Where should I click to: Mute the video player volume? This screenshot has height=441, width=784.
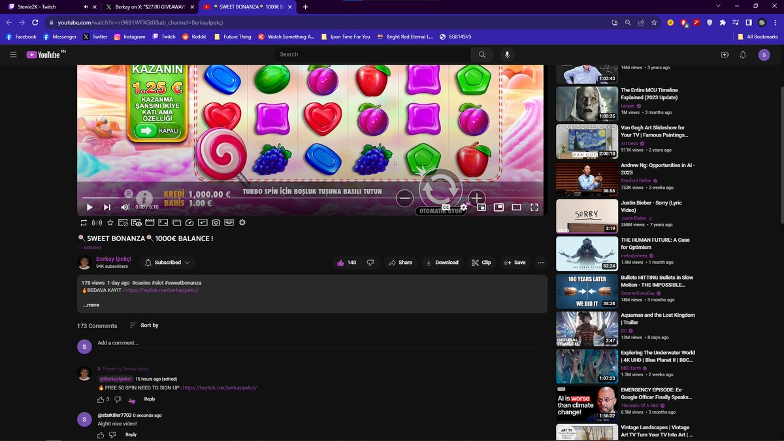click(124, 207)
